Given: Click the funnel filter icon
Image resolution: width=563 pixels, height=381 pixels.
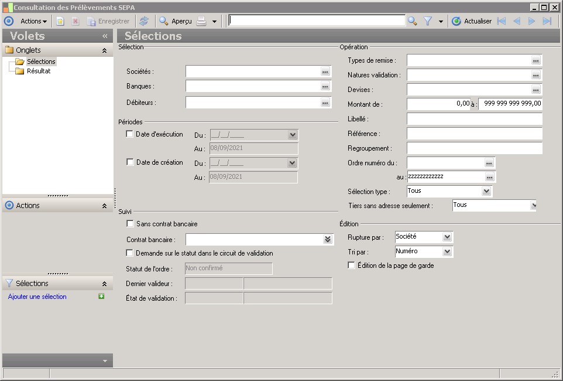Looking at the screenshot, I should [428, 21].
